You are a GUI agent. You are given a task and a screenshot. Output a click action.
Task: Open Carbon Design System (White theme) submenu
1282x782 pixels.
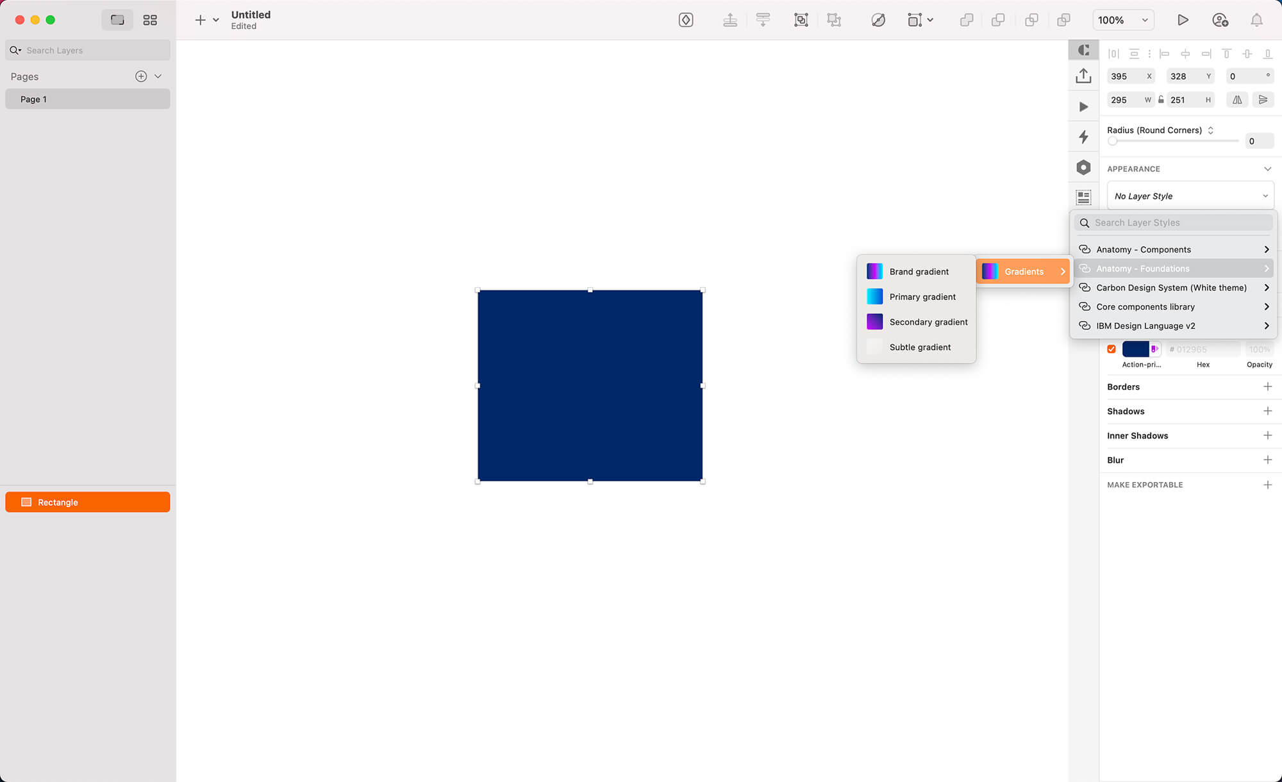pos(1173,288)
